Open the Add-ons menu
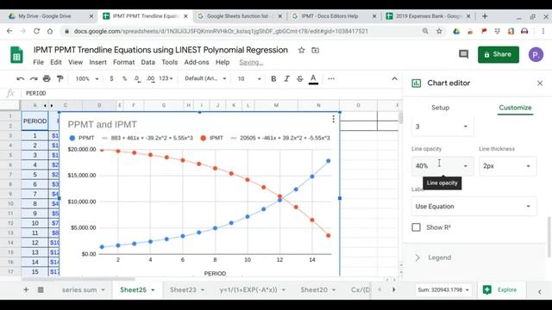552x310 pixels. click(x=197, y=62)
